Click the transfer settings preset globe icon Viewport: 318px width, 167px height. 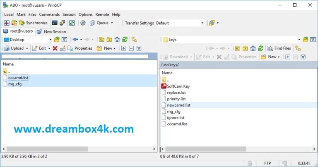pyautogui.click(x=212, y=23)
